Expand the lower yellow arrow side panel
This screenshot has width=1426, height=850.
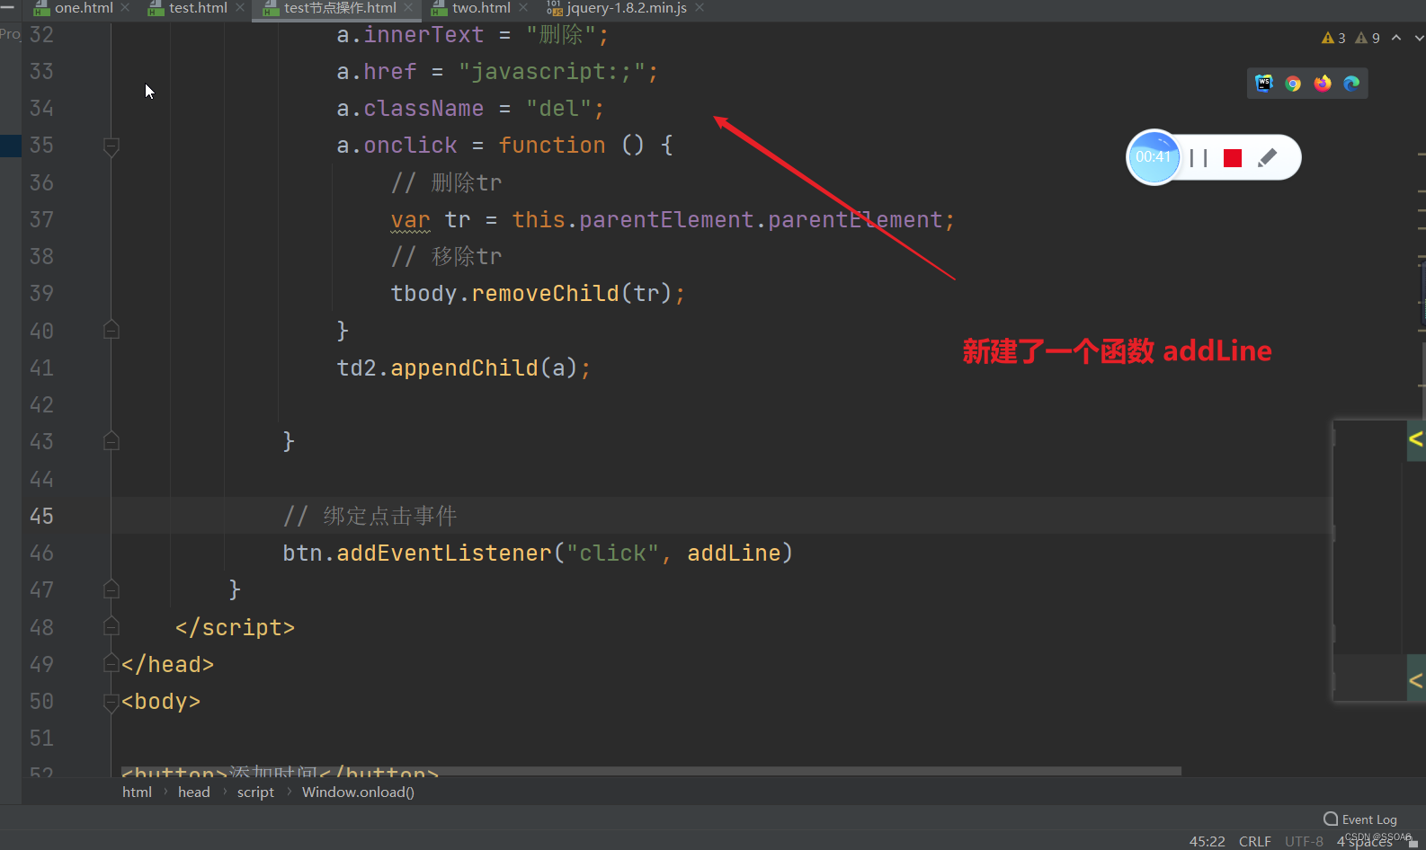click(1416, 680)
